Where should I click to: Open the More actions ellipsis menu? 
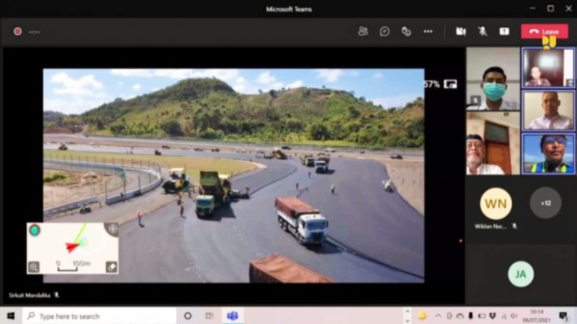click(x=428, y=31)
